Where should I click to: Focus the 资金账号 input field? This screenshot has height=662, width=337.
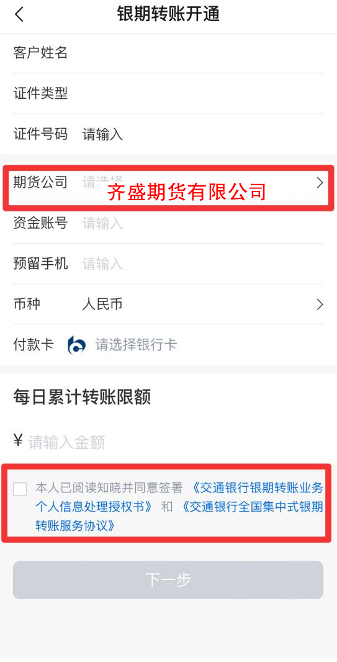point(202,223)
